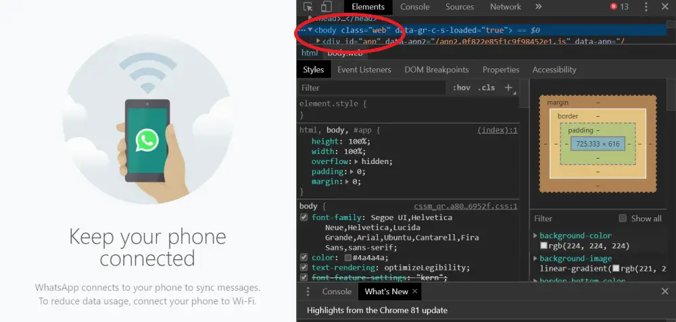Select the Styles pane tab
Viewport: 676px width, 322px height.
[314, 70]
